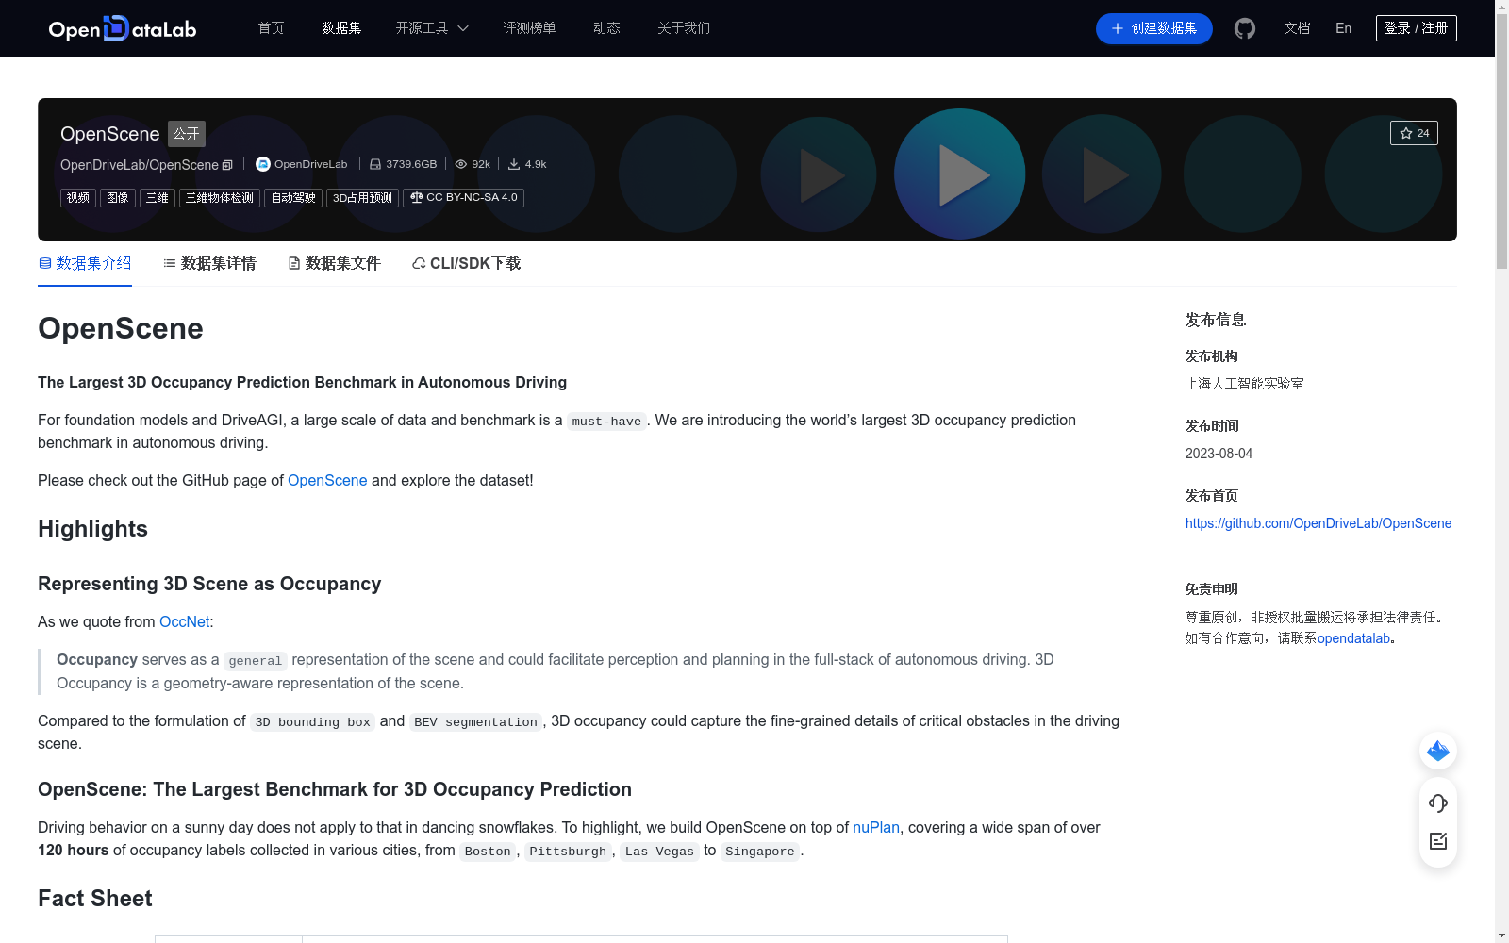
Task: Open 数据集 navigation item
Action: click(x=341, y=28)
